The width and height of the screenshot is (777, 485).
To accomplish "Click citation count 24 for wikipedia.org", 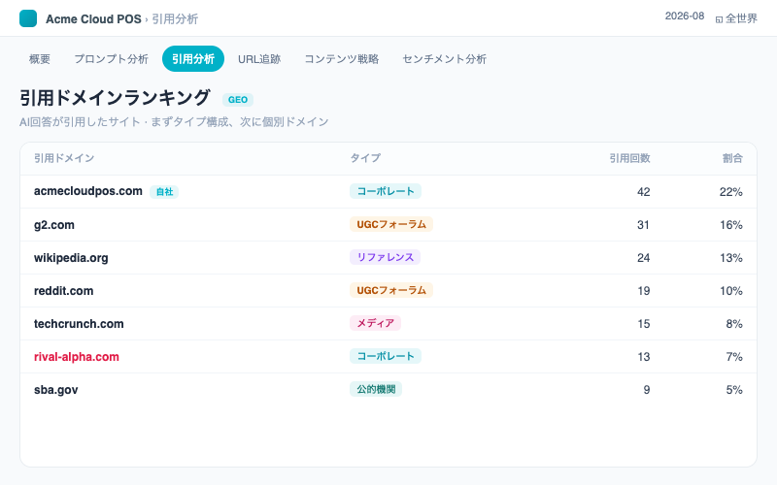I will (x=643, y=258).
